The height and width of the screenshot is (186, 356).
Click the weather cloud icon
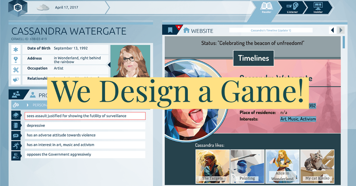(43, 8)
